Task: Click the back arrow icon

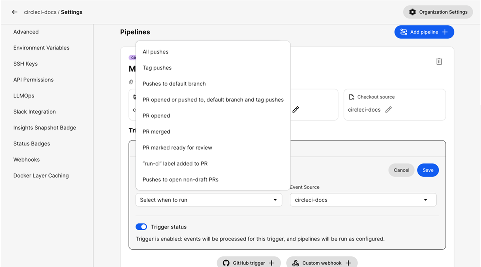Action: (14, 12)
